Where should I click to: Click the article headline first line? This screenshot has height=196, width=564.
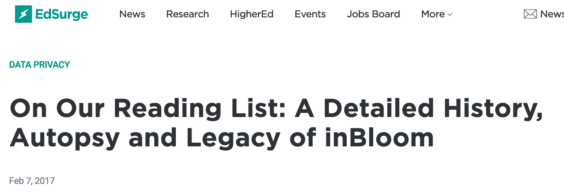pyautogui.click(x=276, y=109)
